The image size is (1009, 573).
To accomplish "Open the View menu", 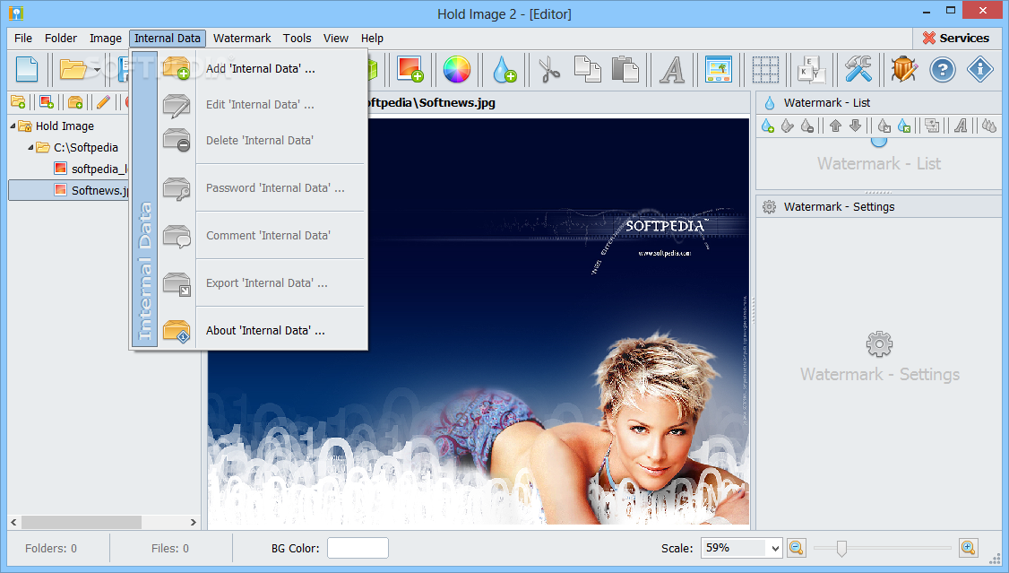I will click(335, 38).
